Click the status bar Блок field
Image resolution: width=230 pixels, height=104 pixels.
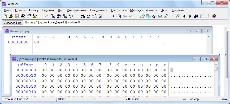(159, 99)
